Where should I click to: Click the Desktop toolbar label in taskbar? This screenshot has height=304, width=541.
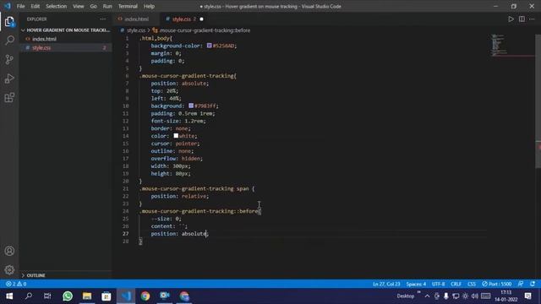coord(405,296)
